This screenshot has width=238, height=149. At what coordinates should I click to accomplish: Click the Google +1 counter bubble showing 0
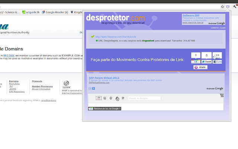tap(196, 55)
